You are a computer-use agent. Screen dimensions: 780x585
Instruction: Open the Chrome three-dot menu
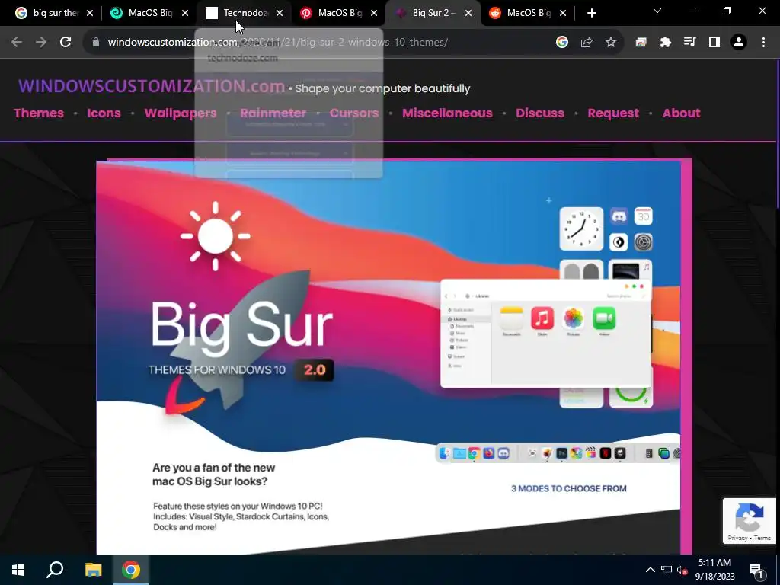pyautogui.click(x=763, y=43)
